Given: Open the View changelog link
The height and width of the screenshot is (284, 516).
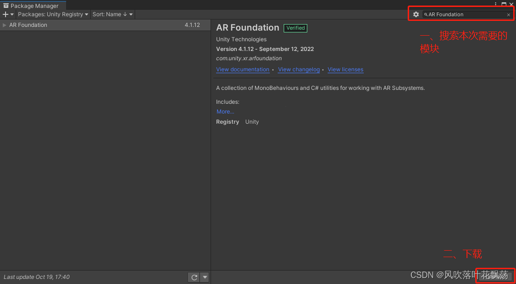Looking at the screenshot, I should [298, 69].
